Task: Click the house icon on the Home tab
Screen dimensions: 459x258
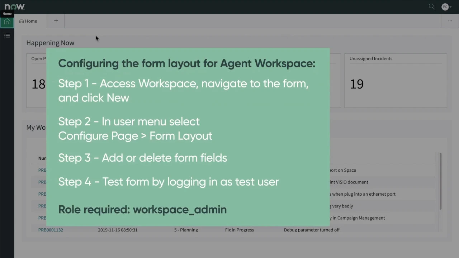Action: pos(21,21)
